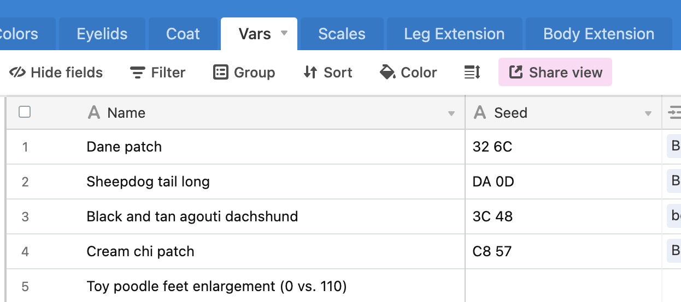Tick the select-all checkbox in header
Image resolution: width=681 pixels, height=302 pixels.
pyautogui.click(x=25, y=112)
